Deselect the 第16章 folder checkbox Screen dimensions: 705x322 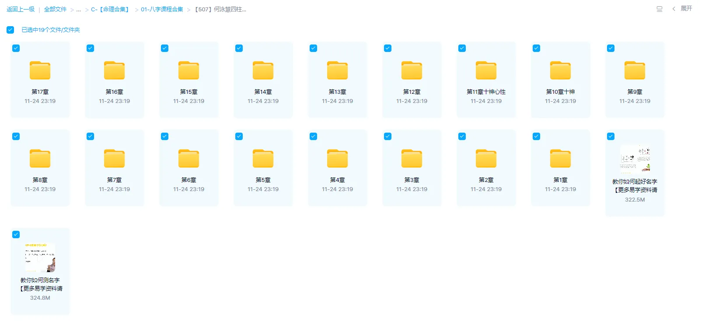[x=91, y=48]
